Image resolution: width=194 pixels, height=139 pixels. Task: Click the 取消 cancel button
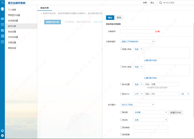pyautogui.click(x=119, y=18)
